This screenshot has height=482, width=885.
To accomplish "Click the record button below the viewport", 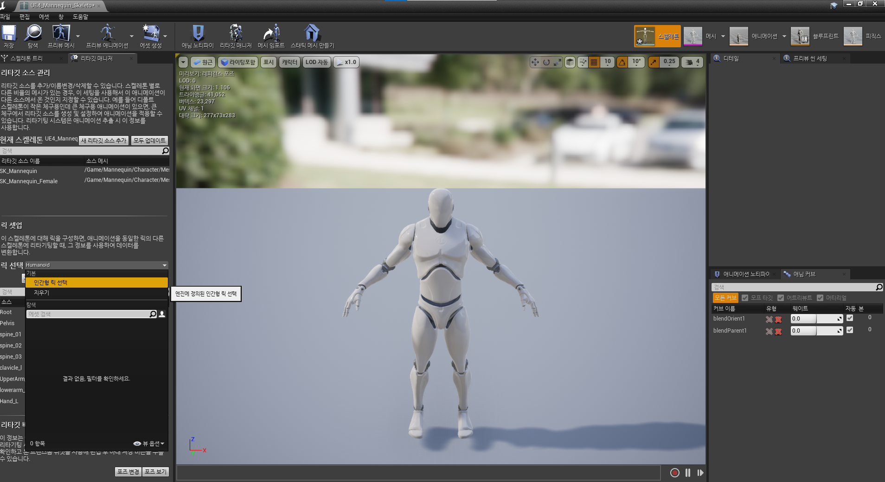I will pos(675,473).
